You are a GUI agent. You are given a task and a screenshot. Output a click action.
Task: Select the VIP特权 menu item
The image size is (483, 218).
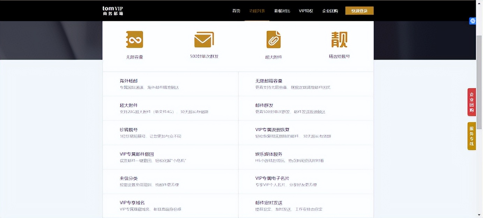[x=305, y=10]
